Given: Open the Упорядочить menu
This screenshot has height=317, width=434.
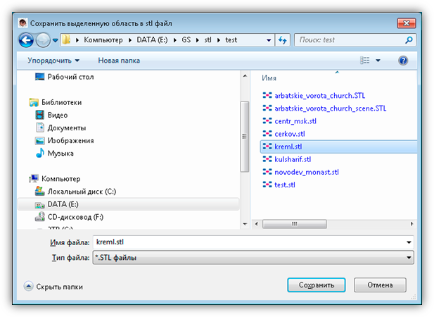Looking at the screenshot, I should 53,61.
